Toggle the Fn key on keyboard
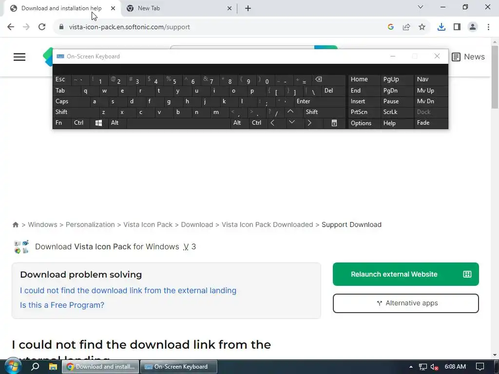This screenshot has width=499, height=374. coord(62,123)
